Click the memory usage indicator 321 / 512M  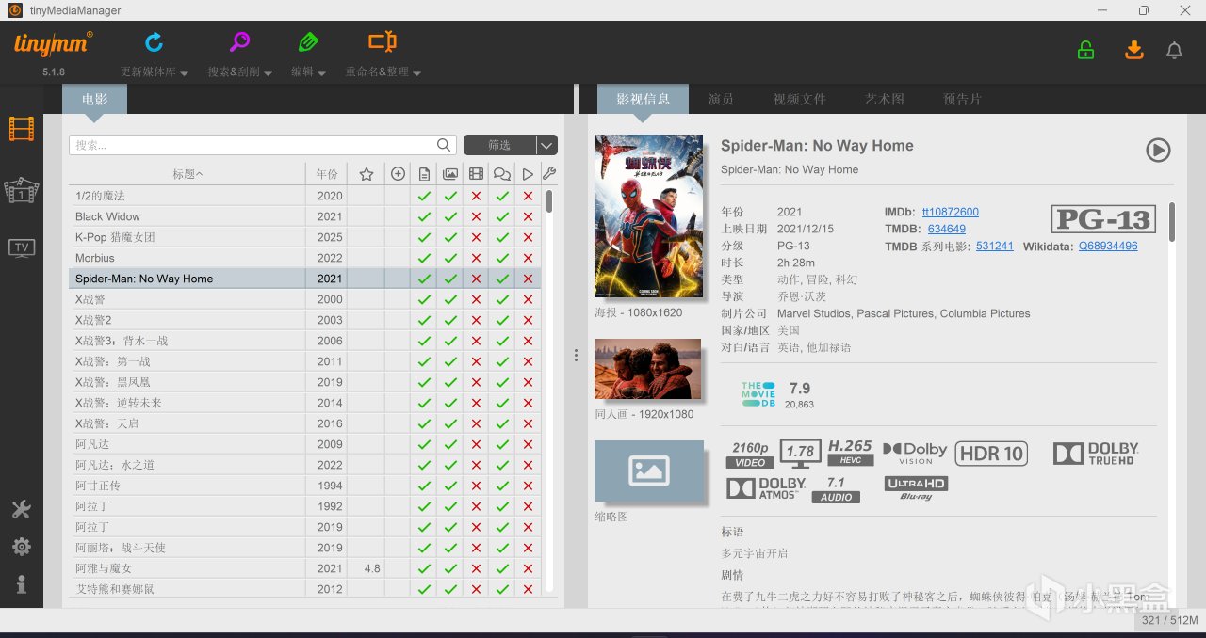point(1169,620)
